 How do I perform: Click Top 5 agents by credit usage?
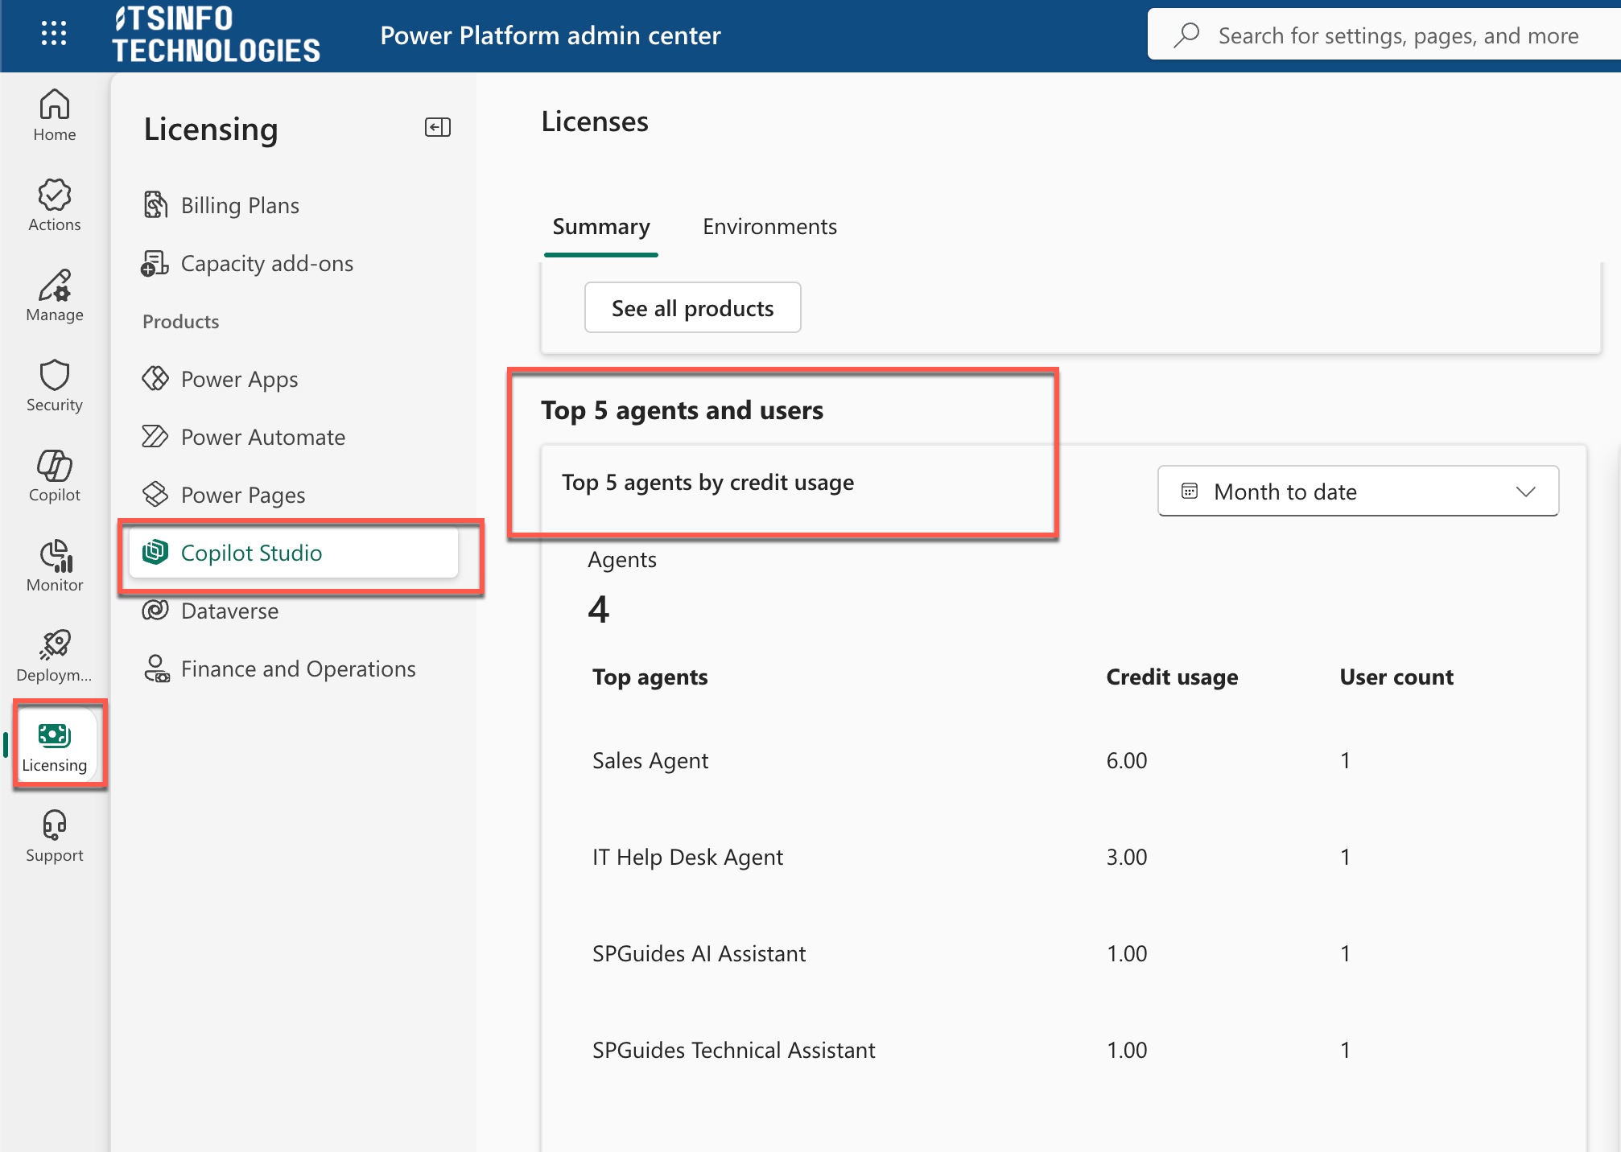pos(708,483)
